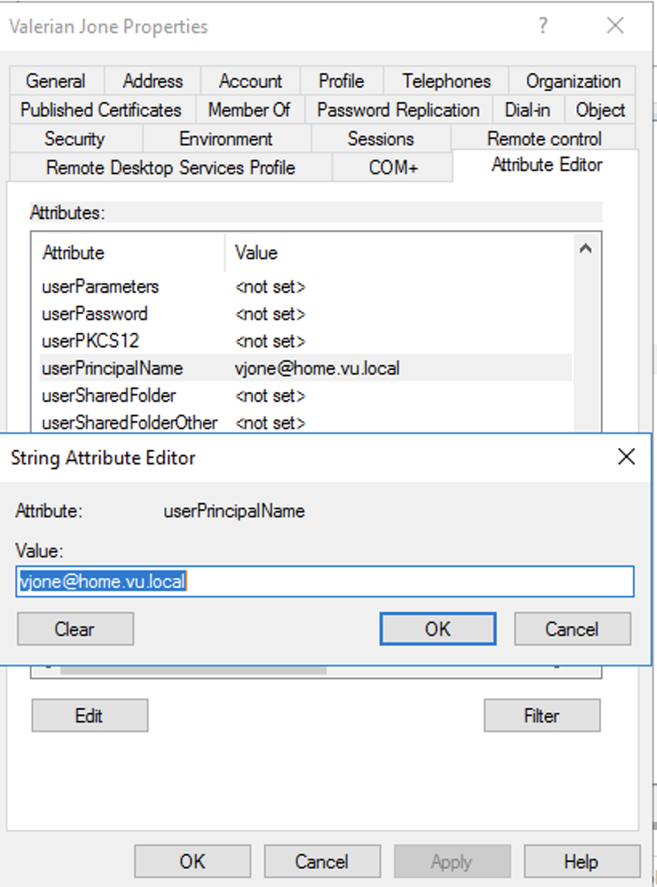Close the String Attribute Editor dialog
Viewport: 657px width, 887px height.
coord(626,457)
